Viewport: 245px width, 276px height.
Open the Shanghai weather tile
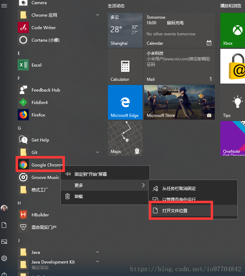125,30
